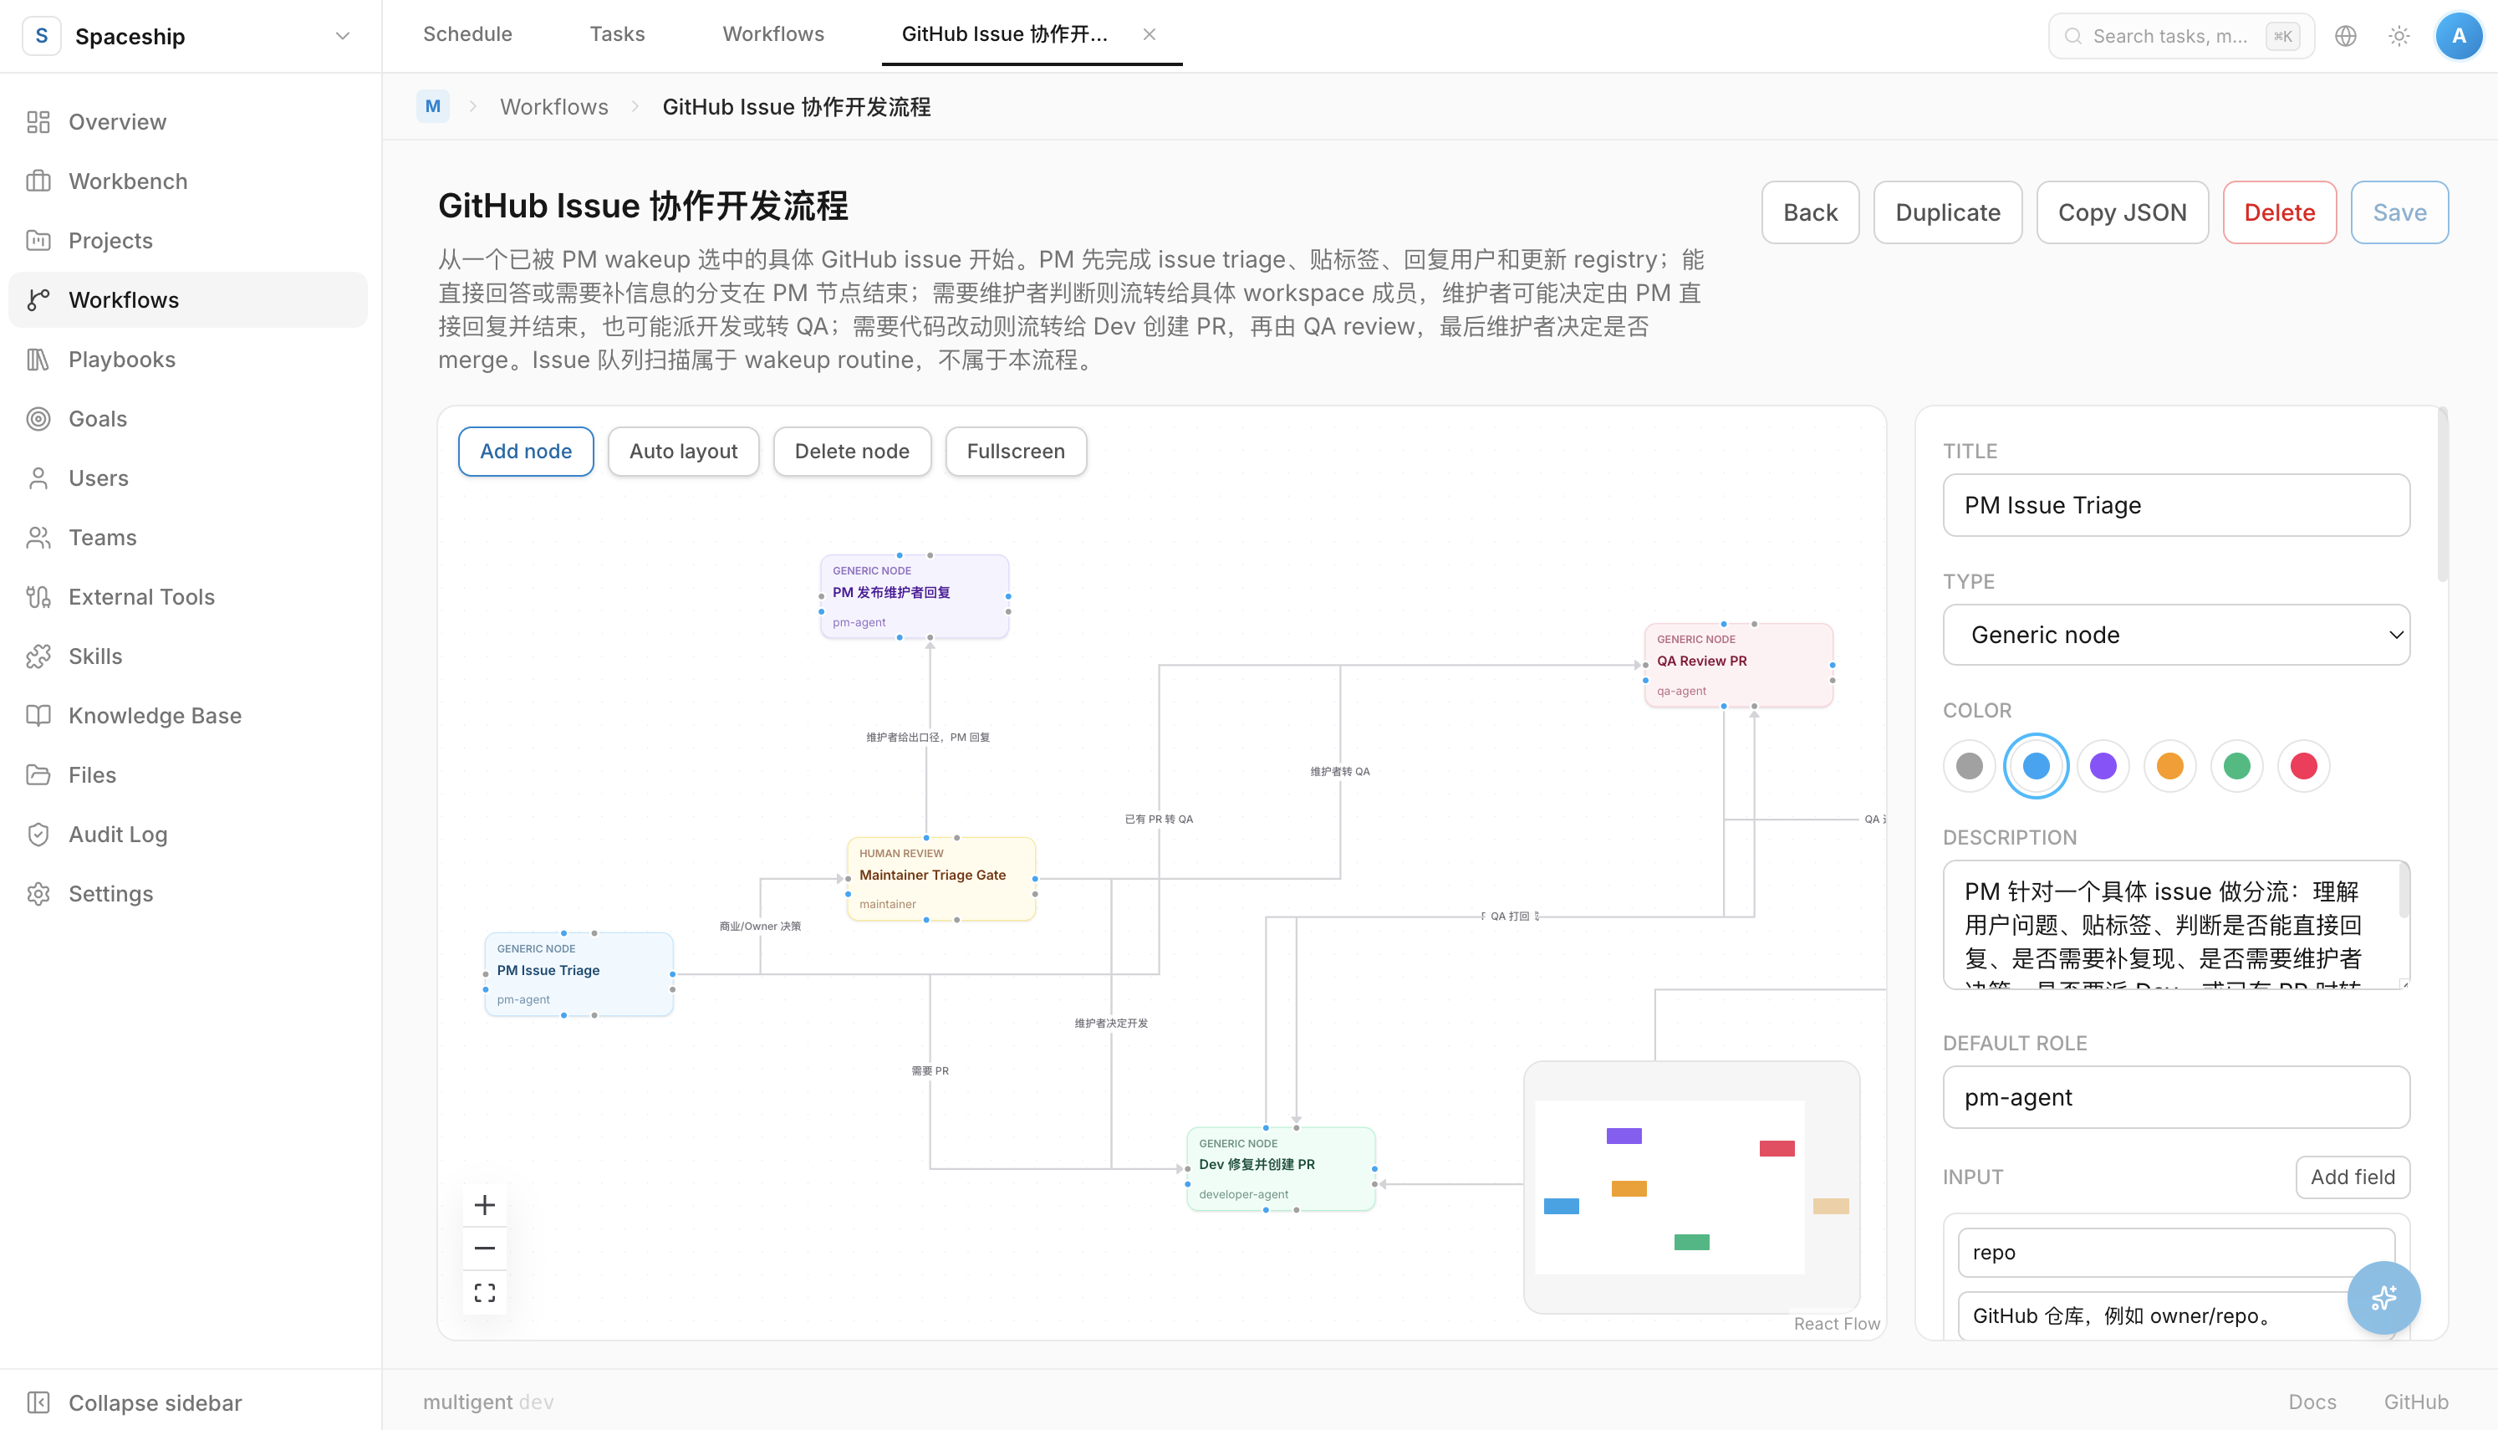This screenshot has width=2498, height=1430.
Task: Click the Projects folder icon
Action: (38, 241)
